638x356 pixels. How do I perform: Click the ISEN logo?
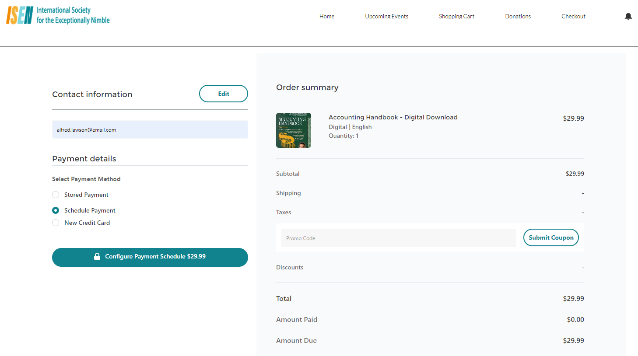57,15
